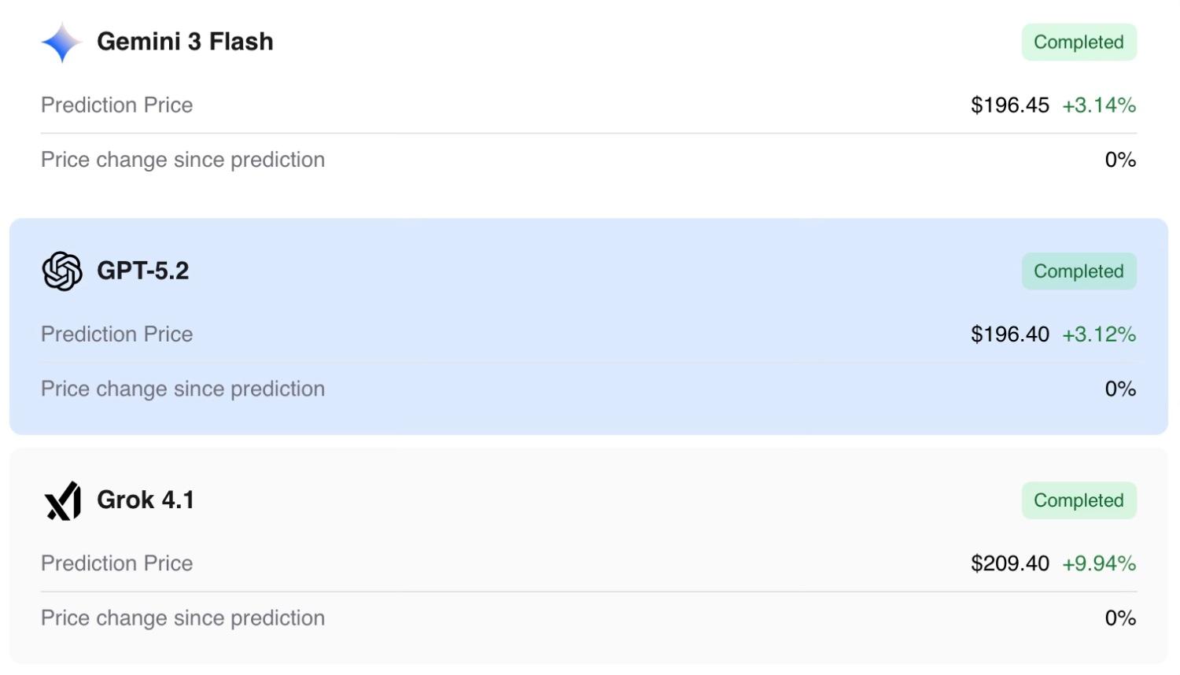The width and height of the screenshot is (1180, 675).
Task: Click the xAI logo beside Grok 4.1
Action: click(62, 500)
